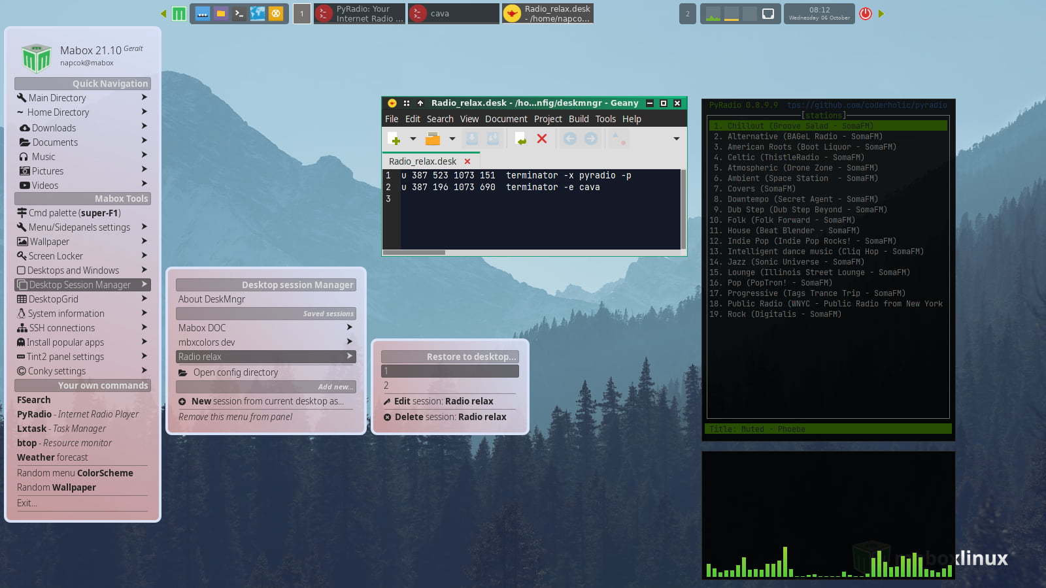
Task: Expand the toolbar overflow arrow in Geany
Action: (x=676, y=139)
